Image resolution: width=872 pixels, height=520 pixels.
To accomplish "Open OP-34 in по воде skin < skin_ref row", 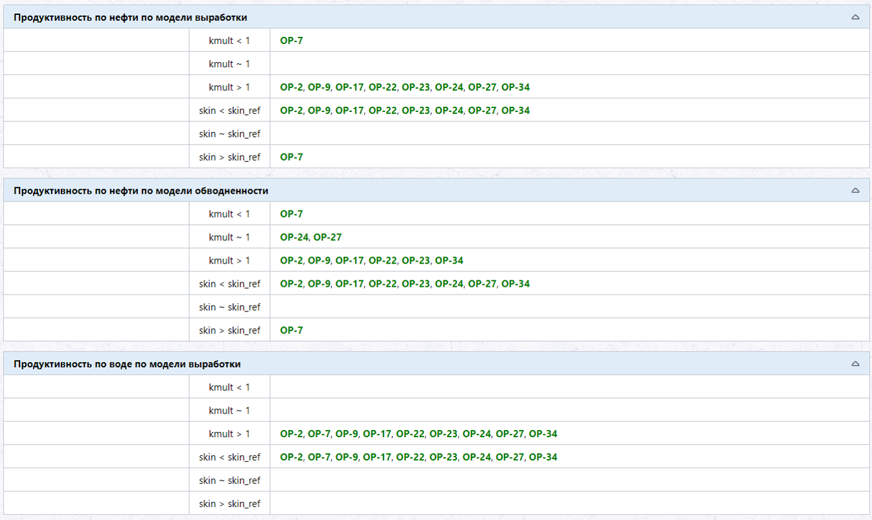I will [543, 457].
